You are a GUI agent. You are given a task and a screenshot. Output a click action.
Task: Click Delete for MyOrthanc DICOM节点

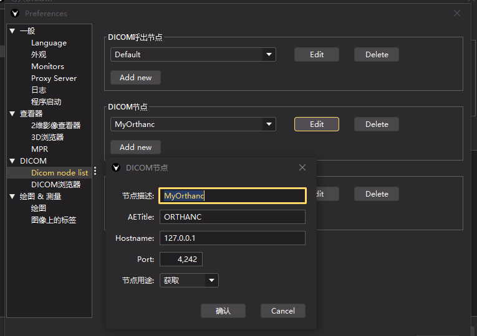(x=377, y=124)
